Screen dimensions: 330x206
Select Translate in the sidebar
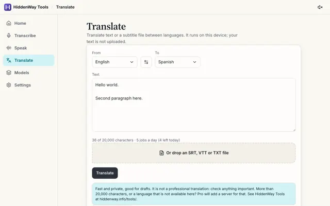pyautogui.click(x=29, y=60)
